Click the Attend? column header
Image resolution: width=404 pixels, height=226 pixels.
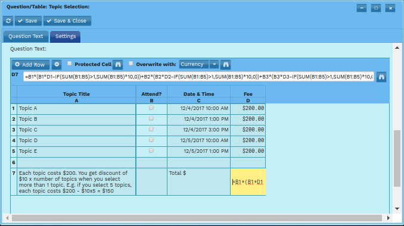tap(151, 94)
